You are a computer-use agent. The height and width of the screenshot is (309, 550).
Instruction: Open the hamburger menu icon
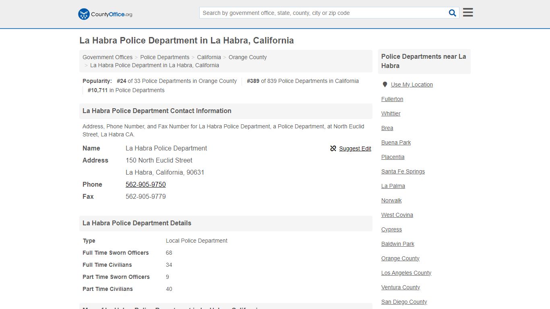tap(468, 12)
